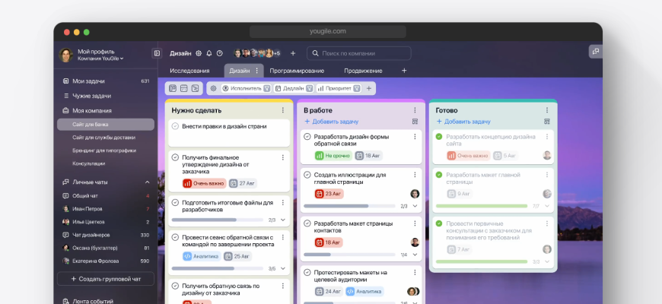This screenshot has height=304, width=662.
Task: Click the Поиск по компании search field
Action: [364, 53]
